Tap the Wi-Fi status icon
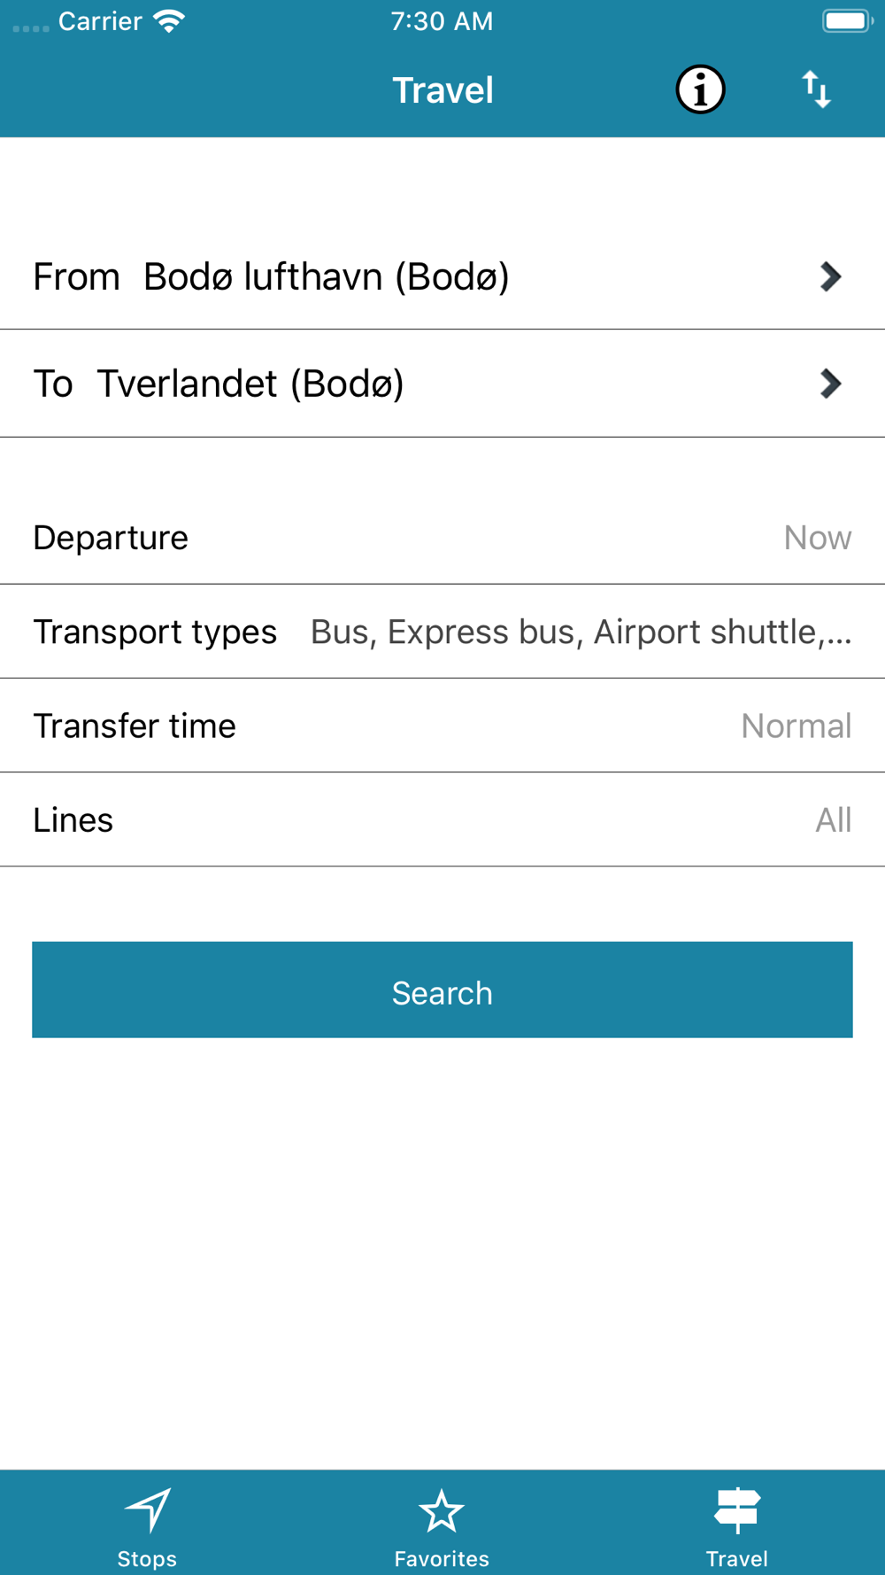This screenshot has width=885, height=1575. [x=168, y=20]
